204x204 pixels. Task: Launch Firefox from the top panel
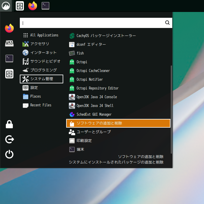coord(33,6)
